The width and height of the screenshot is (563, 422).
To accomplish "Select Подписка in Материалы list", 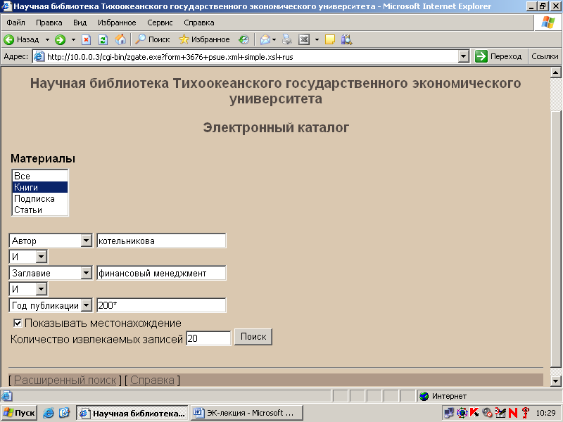I will [40, 199].
